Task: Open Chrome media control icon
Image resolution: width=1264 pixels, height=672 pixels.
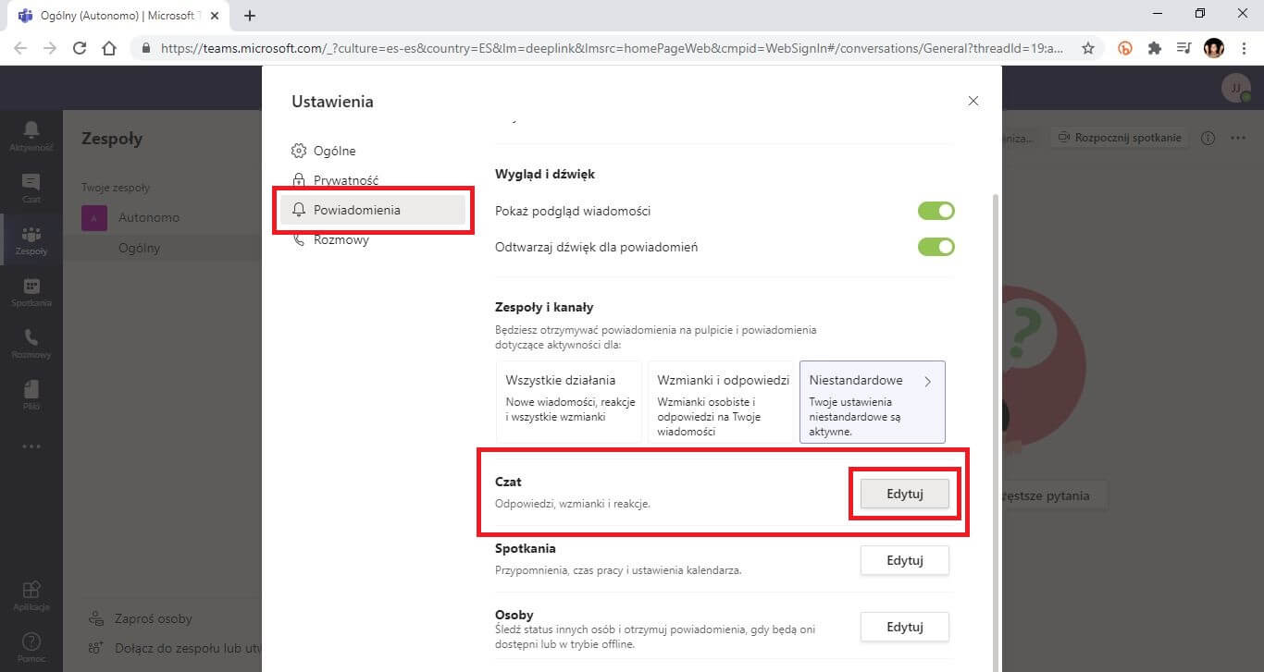Action: (x=1183, y=48)
